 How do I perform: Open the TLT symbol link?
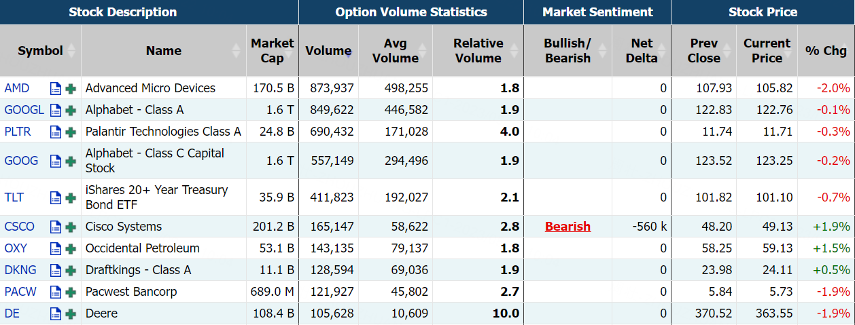14,197
